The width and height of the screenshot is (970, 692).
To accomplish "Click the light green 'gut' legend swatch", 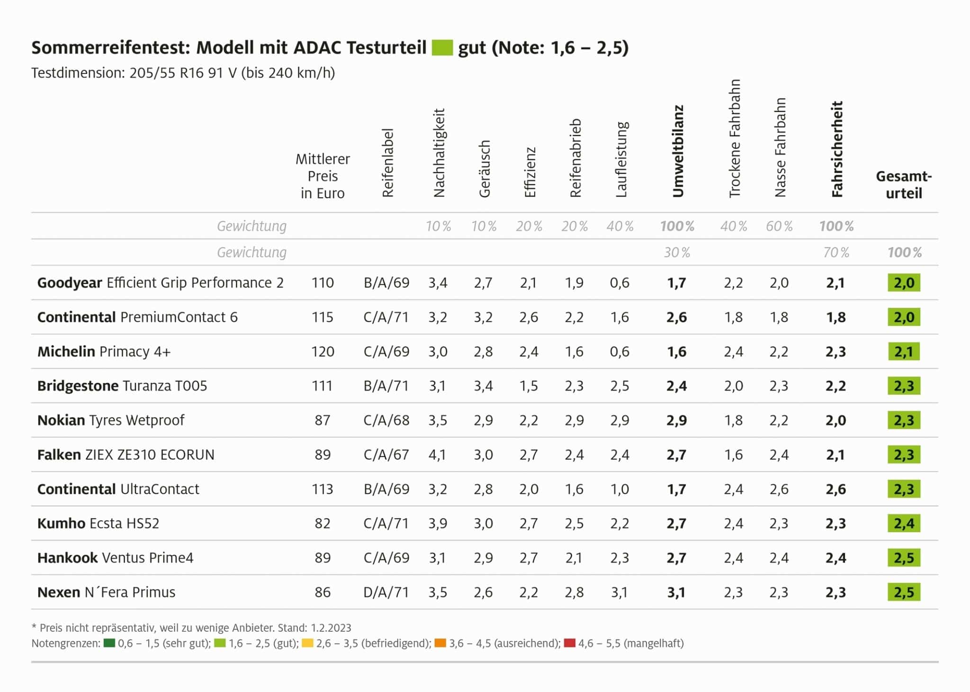I will point(220,643).
